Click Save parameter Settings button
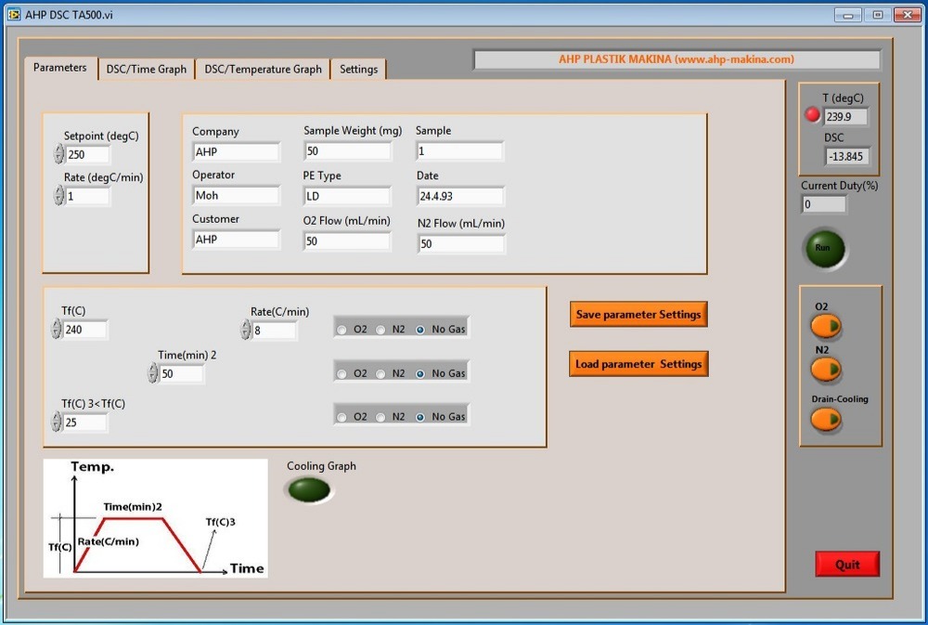This screenshot has height=625, width=928. [x=638, y=314]
